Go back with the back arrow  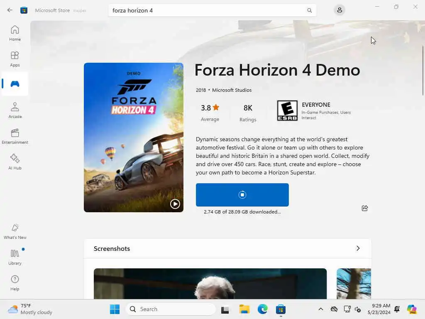pos(10,10)
